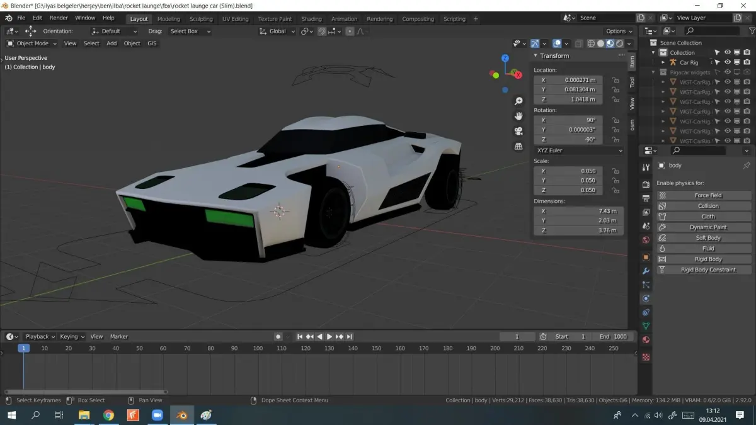Open File Explorer in the taskbar
The image size is (756, 425).
click(84, 415)
